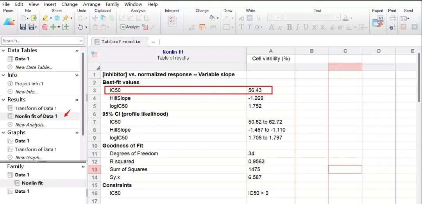422x204 pixels.
Task: Open the File menu
Action: (6, 4)
